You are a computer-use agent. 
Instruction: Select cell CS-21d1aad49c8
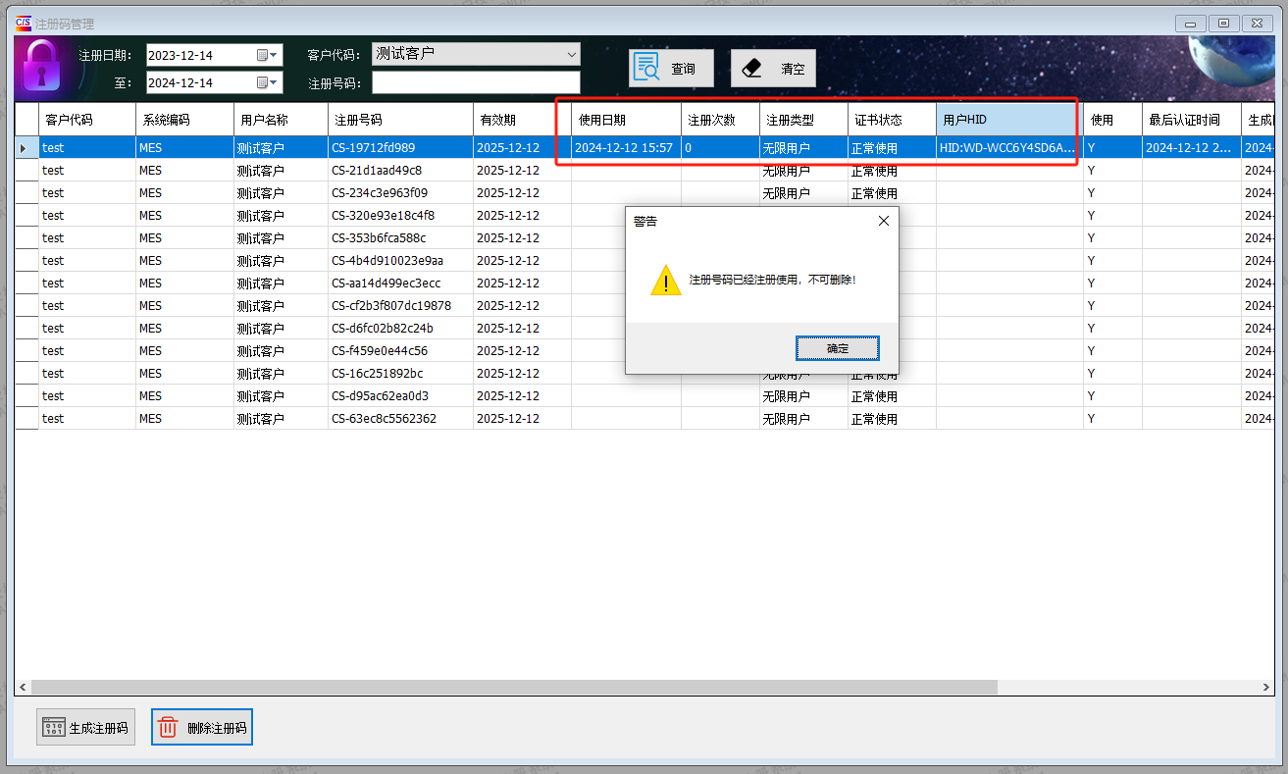pos(400,171)
